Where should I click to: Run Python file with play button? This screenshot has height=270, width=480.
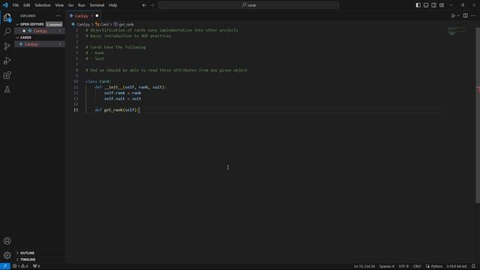coord(453,16)
